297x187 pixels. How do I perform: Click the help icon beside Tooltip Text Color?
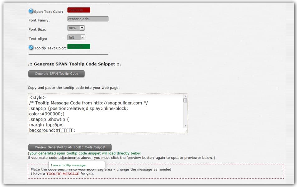(x=31, y=47)
